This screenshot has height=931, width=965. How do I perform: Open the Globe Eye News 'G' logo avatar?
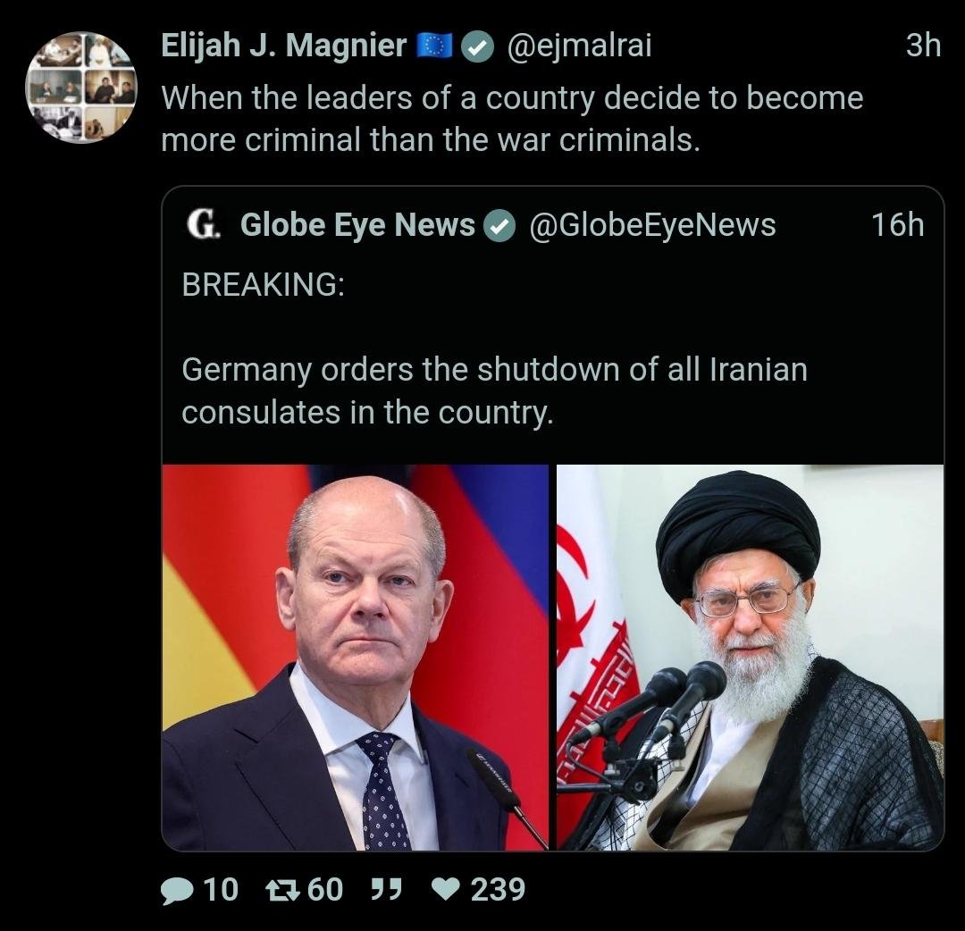(203, 224)
